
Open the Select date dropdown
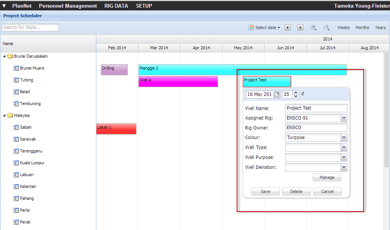click(x=265, y=28)
